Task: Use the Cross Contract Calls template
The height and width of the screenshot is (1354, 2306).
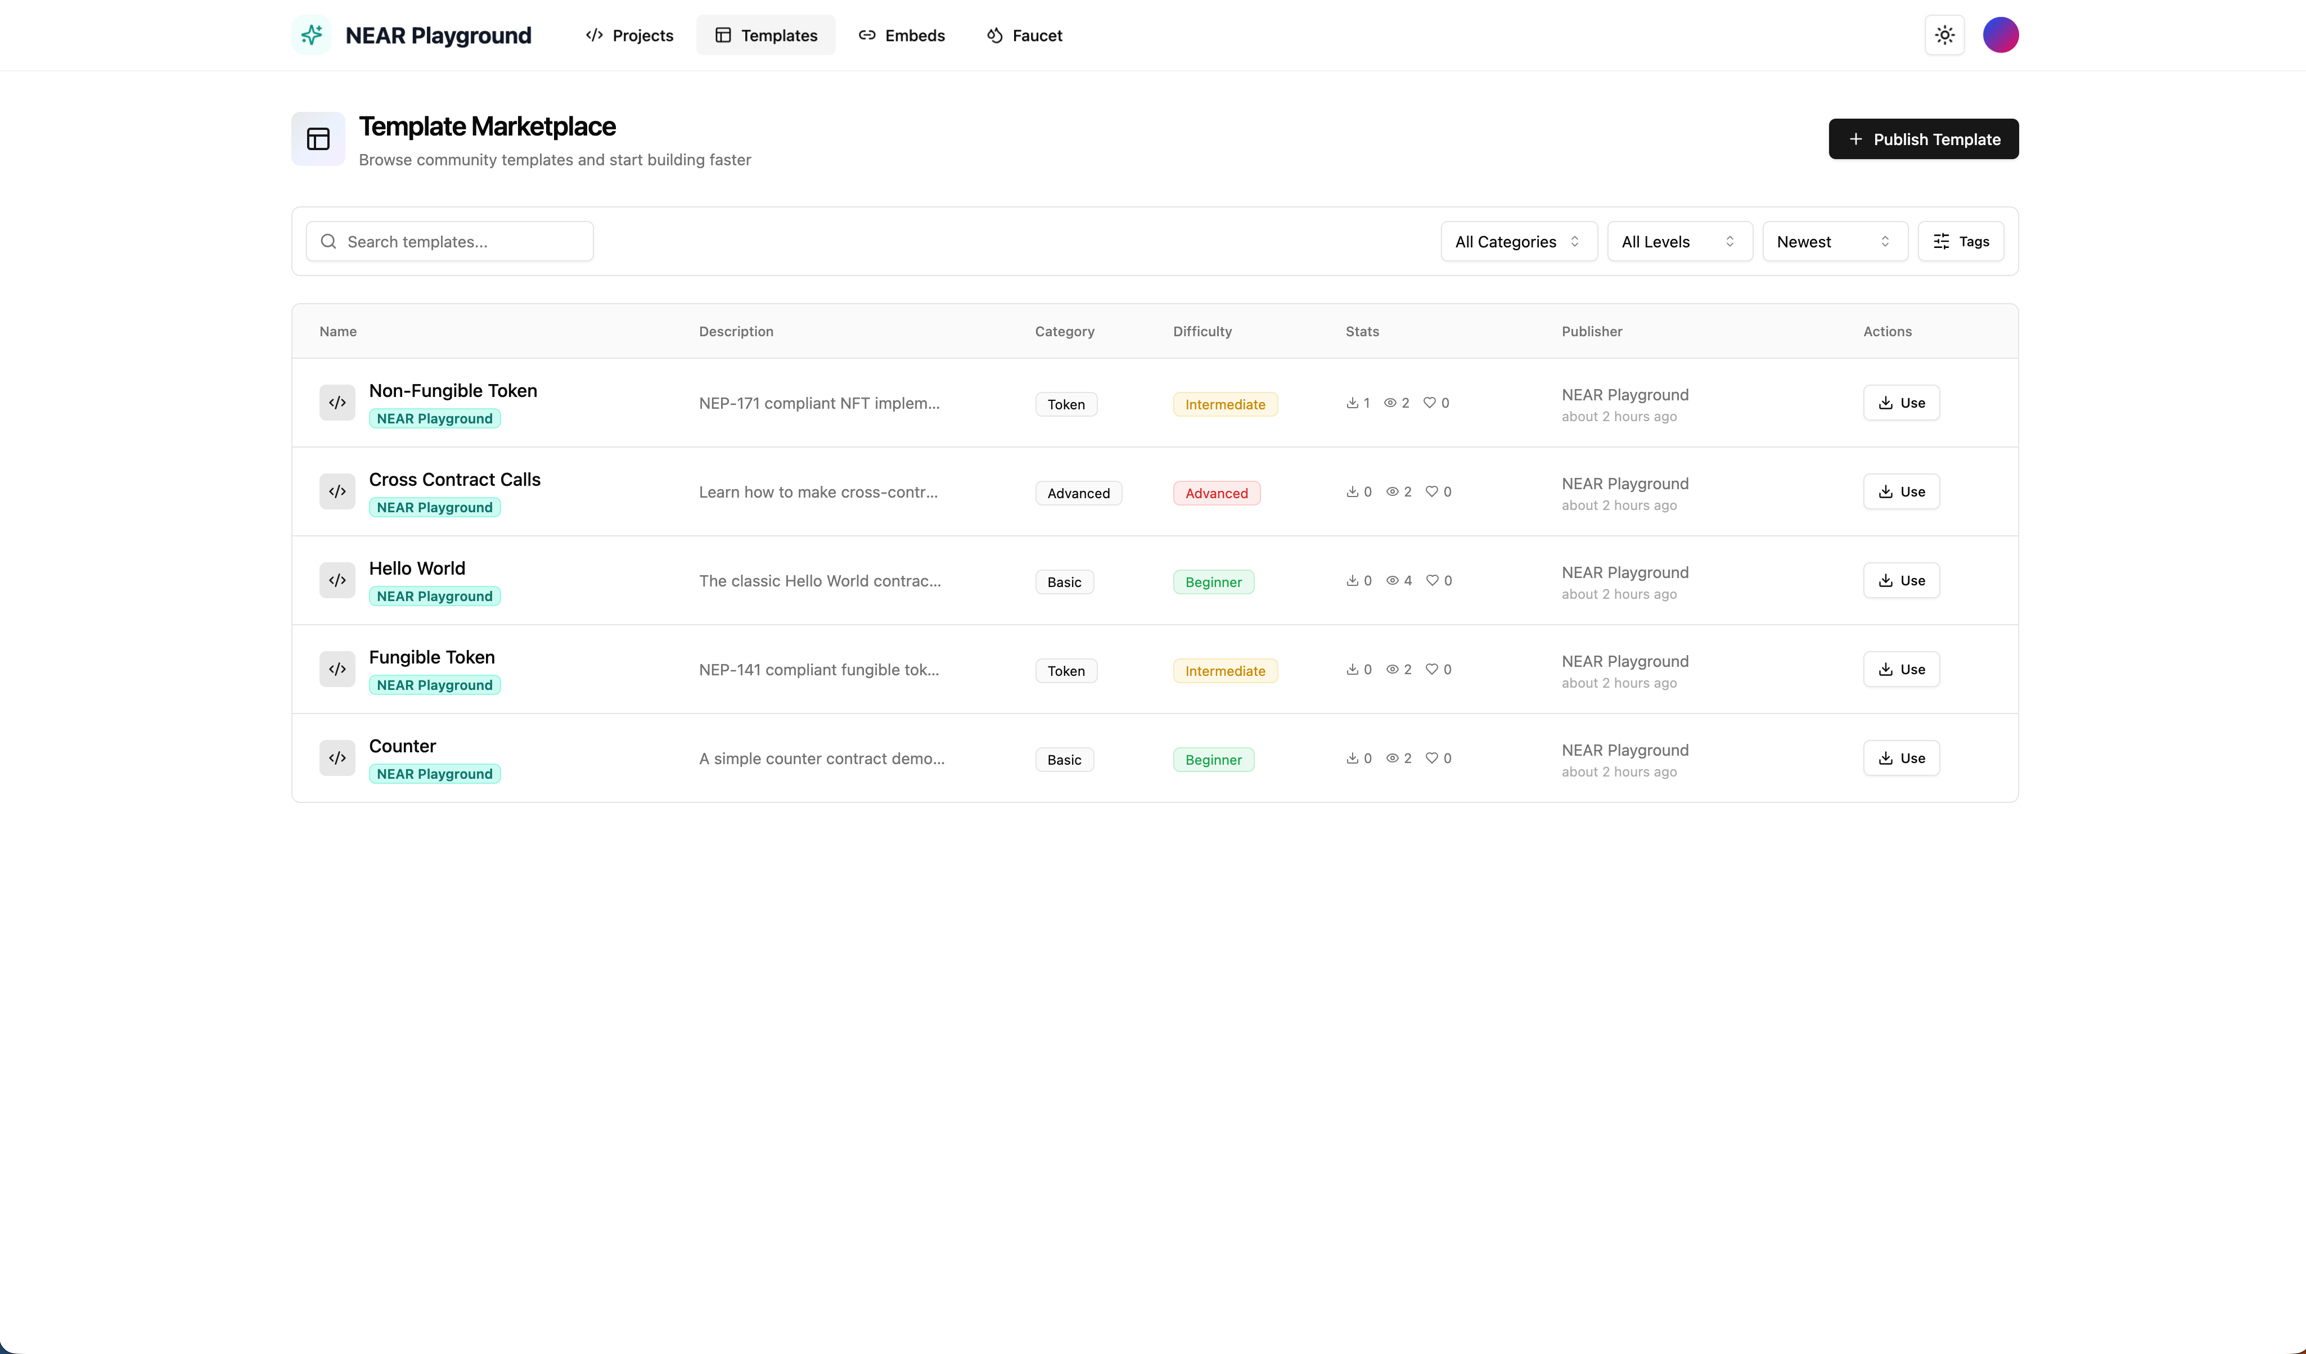Action: (1902, 491)
